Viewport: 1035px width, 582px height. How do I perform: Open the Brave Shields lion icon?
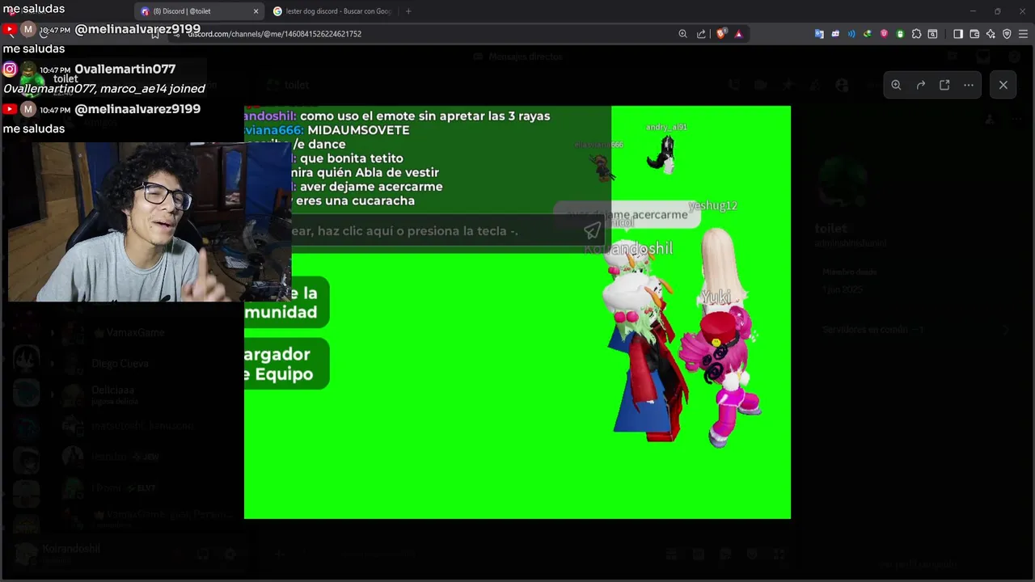[x=721, y=34]
